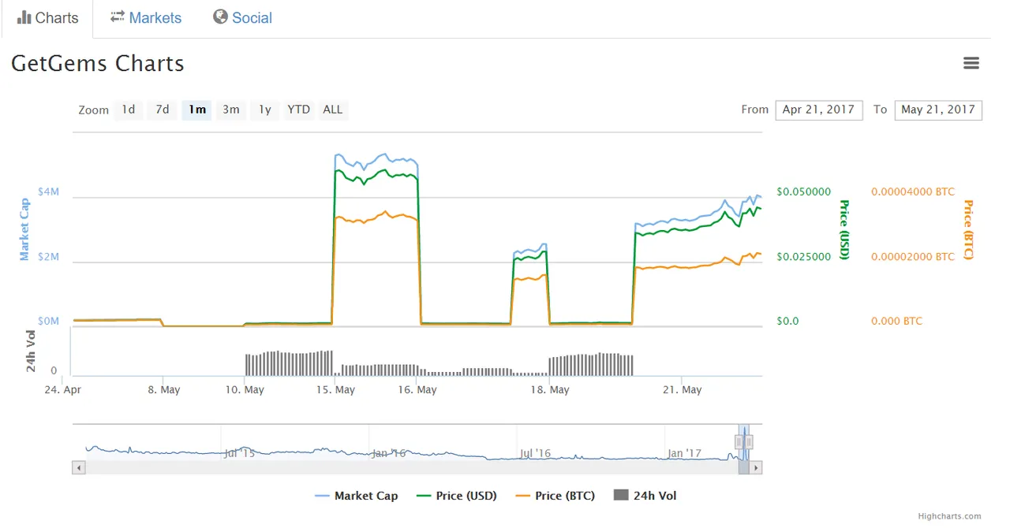Toggle the Price (BTC) series in legend
Screen dimensions: 1010x528
(x=555, y=496)
